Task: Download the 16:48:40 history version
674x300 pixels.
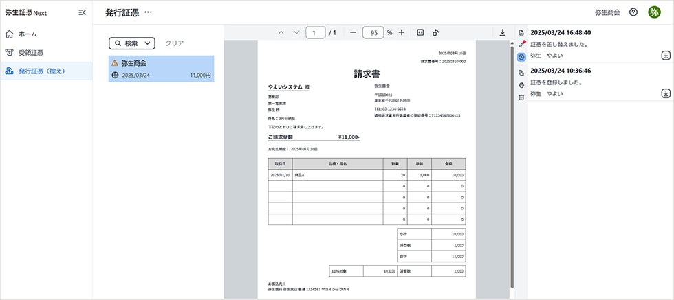Action: click(x=665, y=55)
